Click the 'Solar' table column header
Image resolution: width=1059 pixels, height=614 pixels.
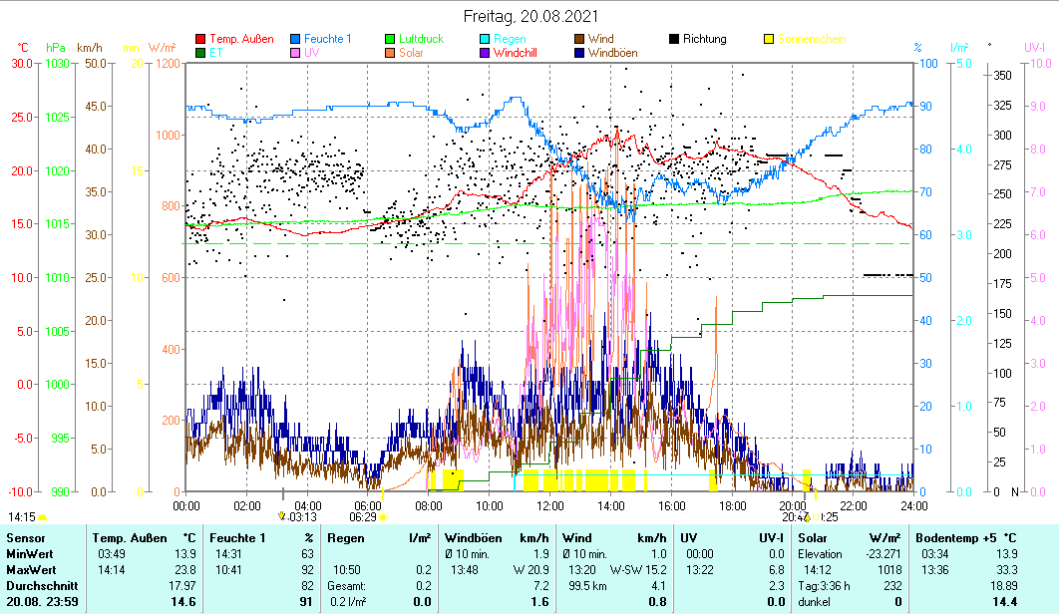point(813,538)
